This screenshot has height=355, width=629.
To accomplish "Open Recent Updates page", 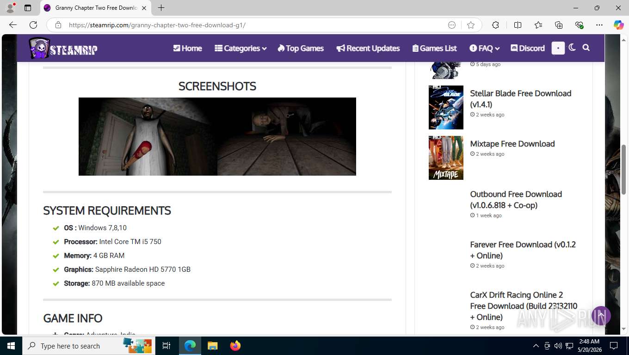I will pyautogui.click(x=368, y=48).
